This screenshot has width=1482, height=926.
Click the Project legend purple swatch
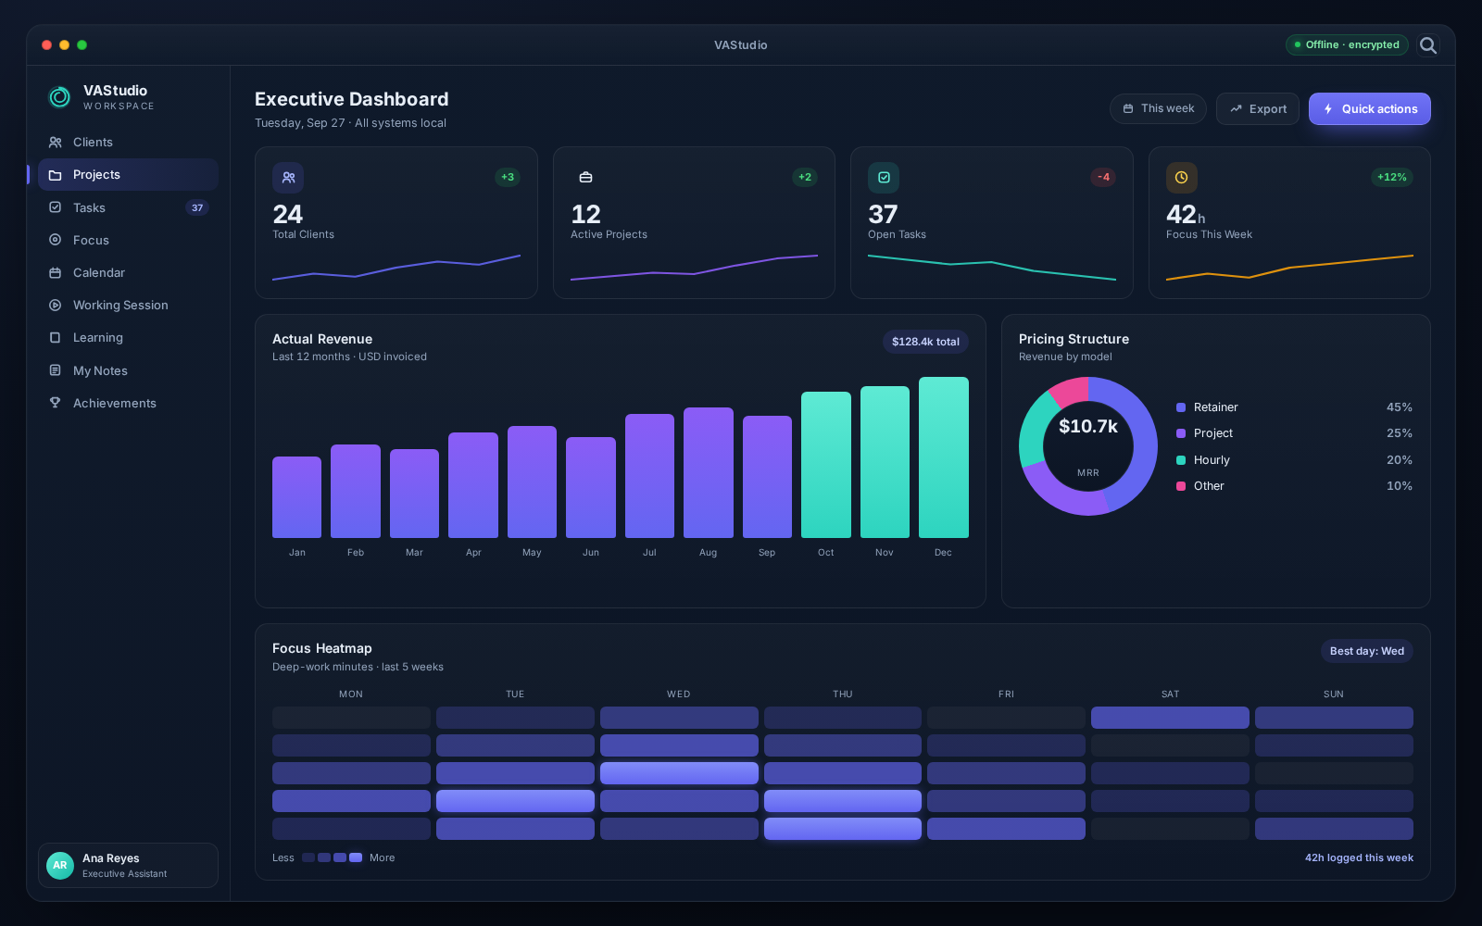(1181, 433)
